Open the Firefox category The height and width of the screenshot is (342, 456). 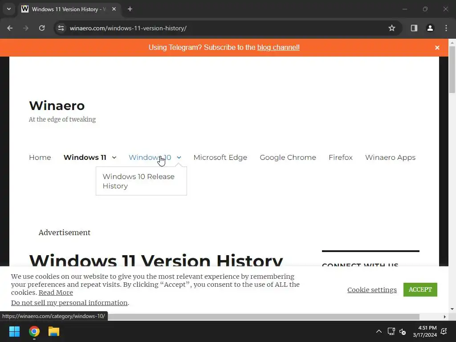pos(341,157)
